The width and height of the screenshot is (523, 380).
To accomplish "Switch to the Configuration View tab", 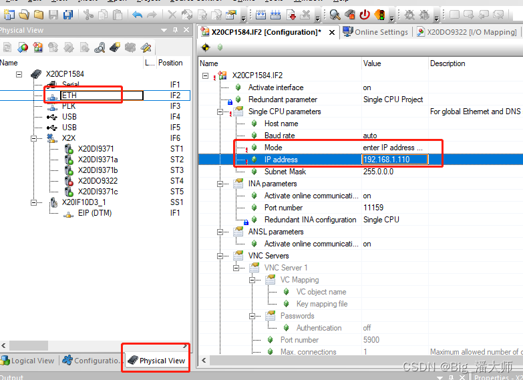I will [x=91, y=361].
